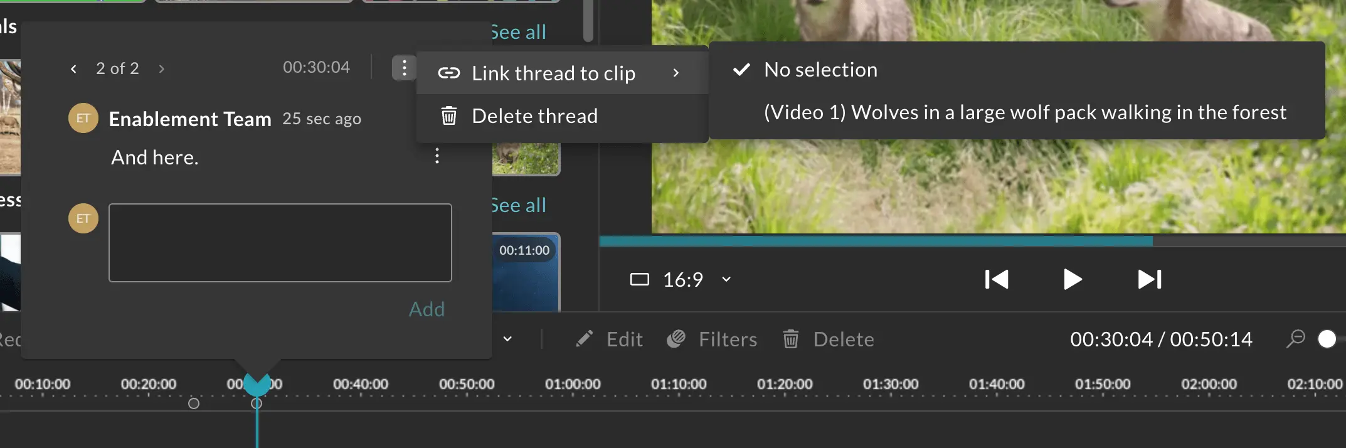Click the 'And here.' comment text
The width and height of the screenshot is (1346, 448).
click(155, 157)
